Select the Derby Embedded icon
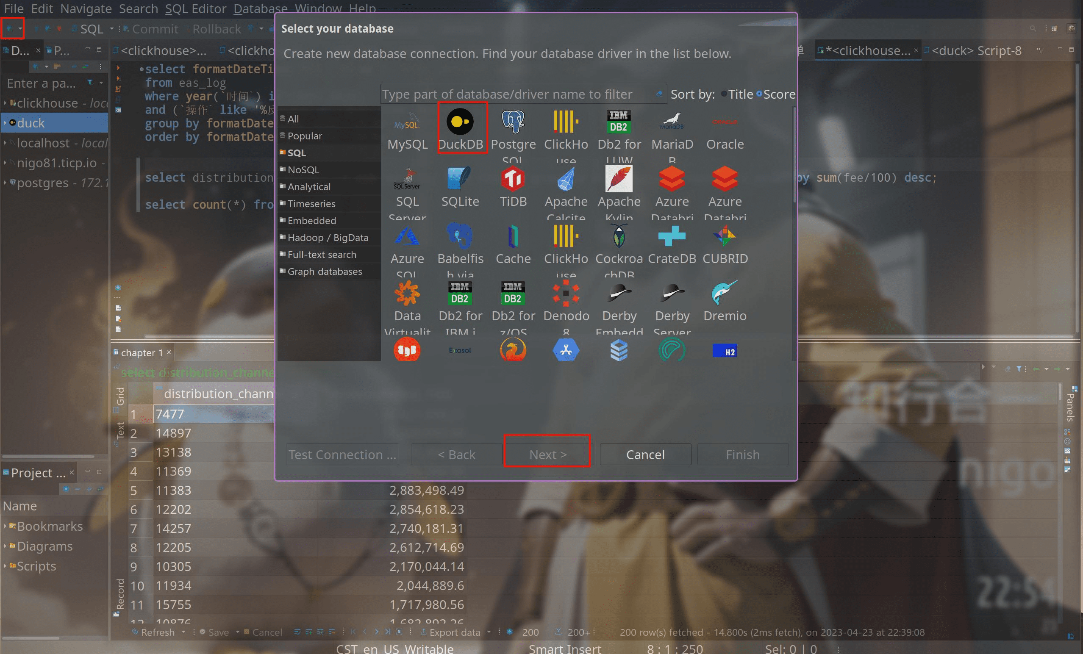1083x654 pixels. click(619, 293)
